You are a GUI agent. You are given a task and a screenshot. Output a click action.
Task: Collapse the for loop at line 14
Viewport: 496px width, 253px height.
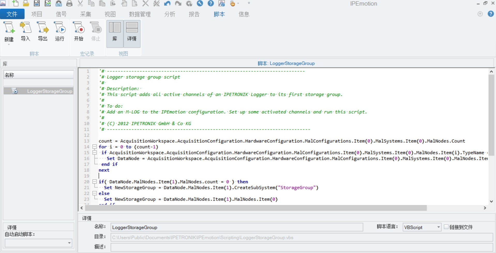[x=95, y=147]
